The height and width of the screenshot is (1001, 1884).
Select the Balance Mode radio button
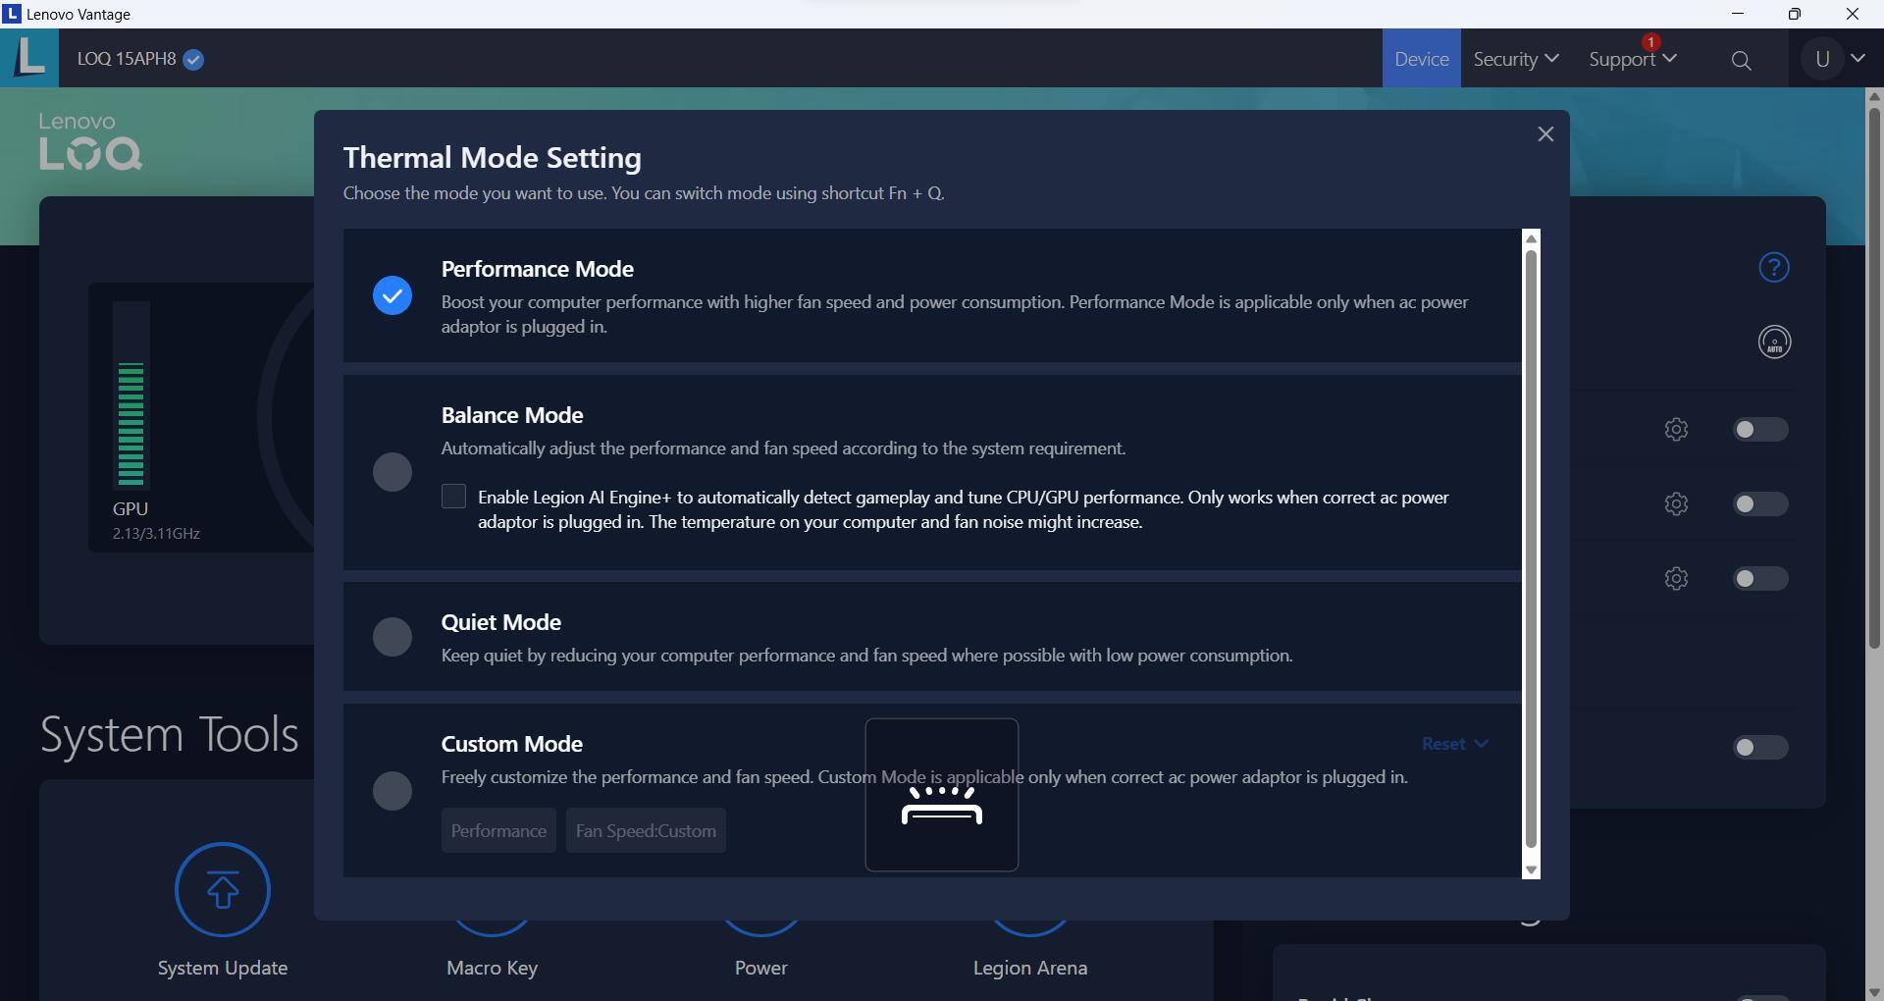pos(392,472)
